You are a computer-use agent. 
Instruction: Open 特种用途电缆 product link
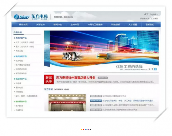[x=21, y=69]
